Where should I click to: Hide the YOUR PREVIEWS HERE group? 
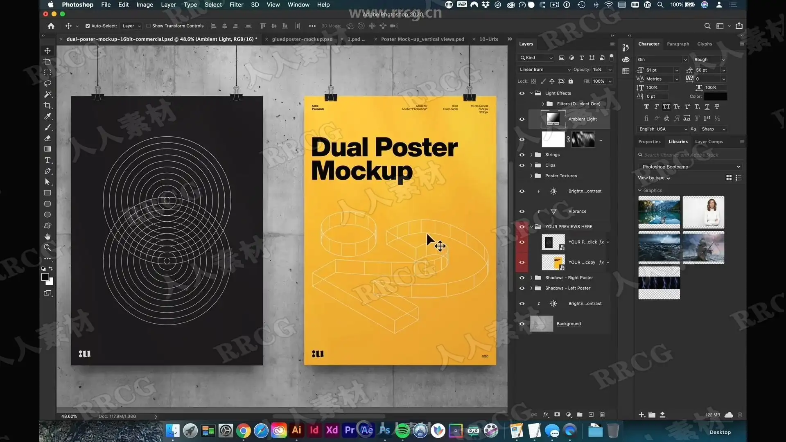(x=522, y=227)
